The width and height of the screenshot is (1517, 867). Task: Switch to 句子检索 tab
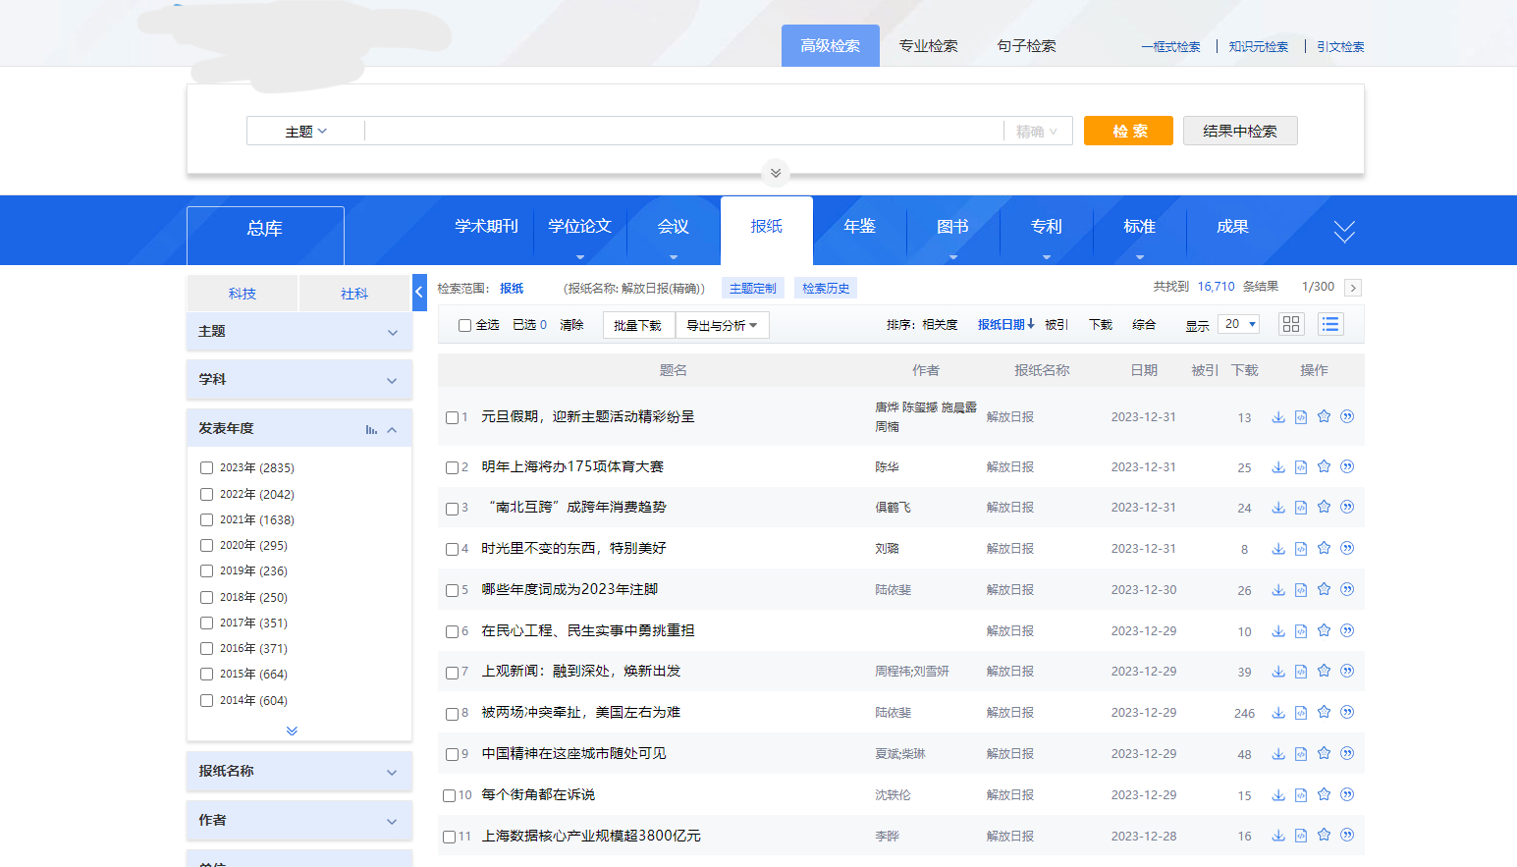coord(1026,46)
